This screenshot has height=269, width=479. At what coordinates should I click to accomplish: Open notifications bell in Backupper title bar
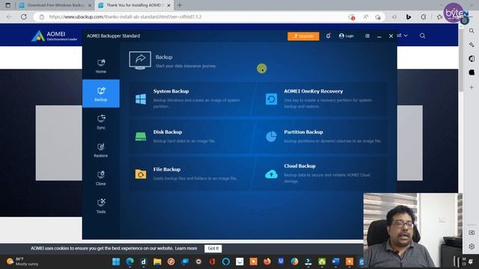coord(328,36)
